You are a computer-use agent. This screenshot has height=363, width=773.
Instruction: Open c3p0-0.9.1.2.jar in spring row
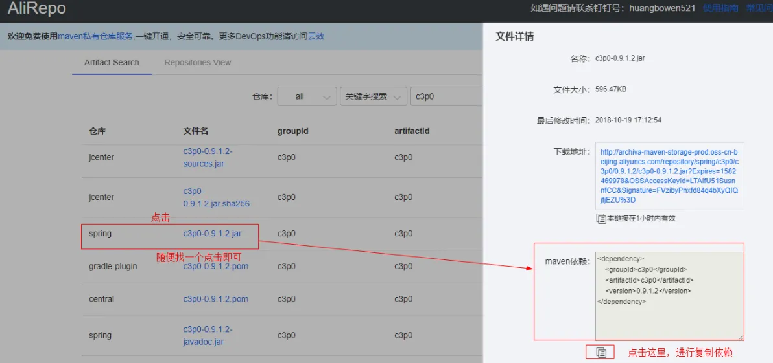[x=212, y=234]
